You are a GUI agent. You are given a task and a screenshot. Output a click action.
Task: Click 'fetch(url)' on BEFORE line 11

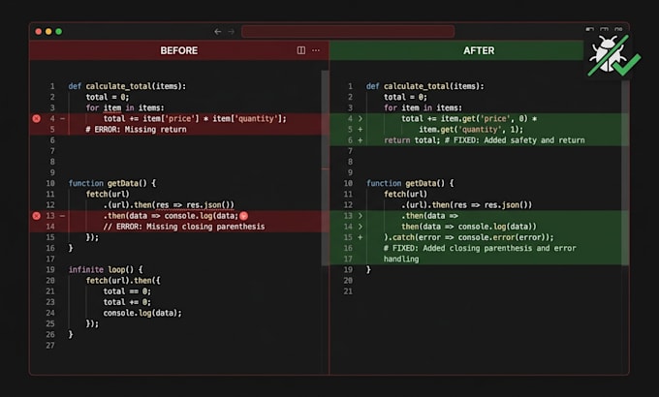coord(108,194)
